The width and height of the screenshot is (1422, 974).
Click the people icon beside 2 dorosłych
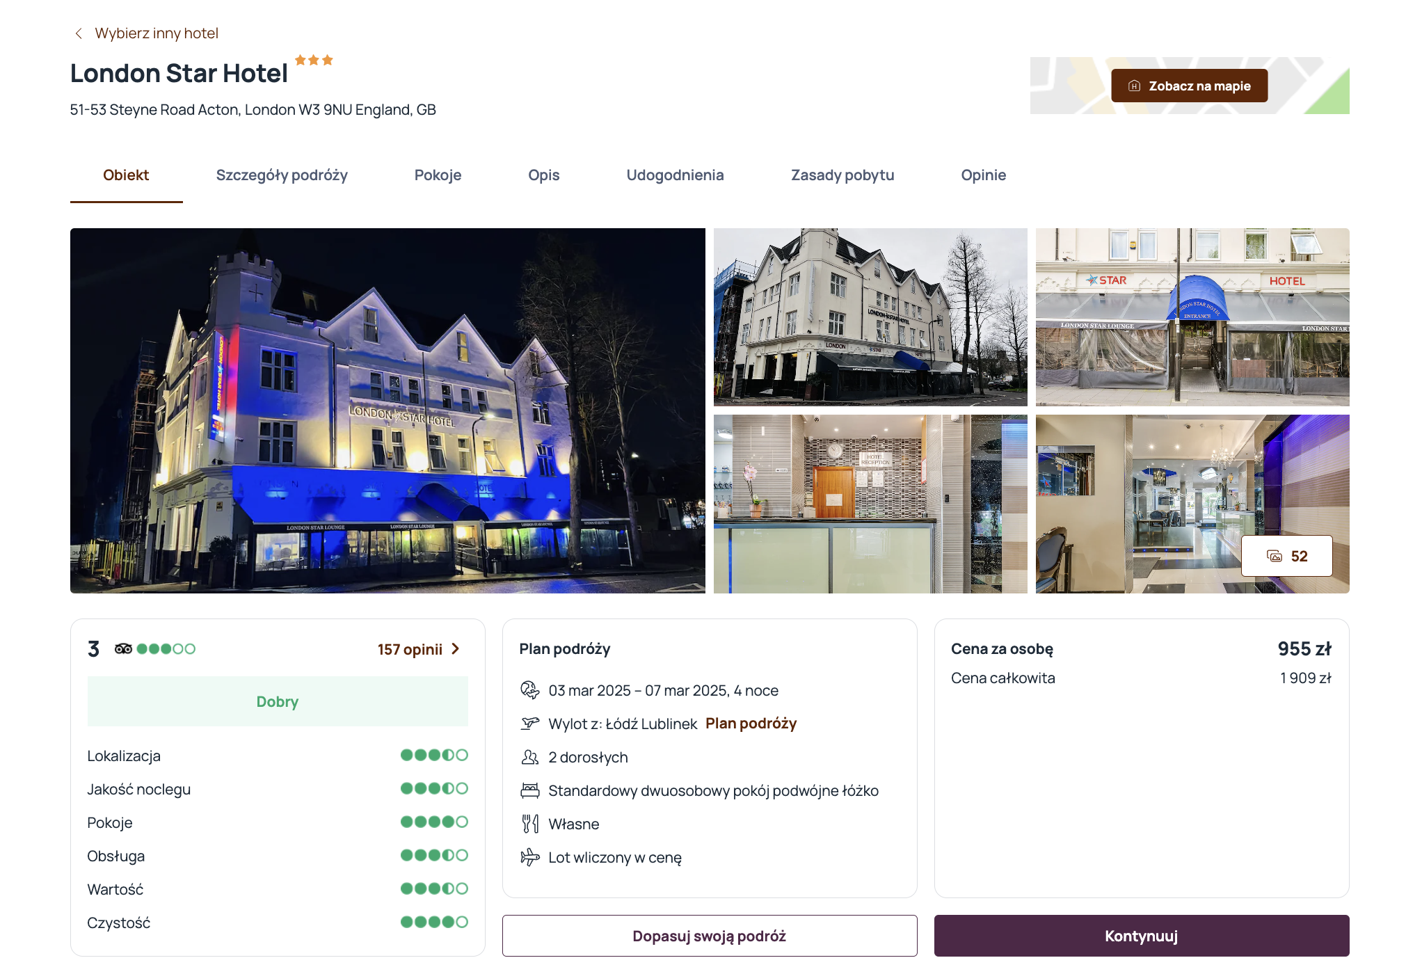[x=530, y=757]
